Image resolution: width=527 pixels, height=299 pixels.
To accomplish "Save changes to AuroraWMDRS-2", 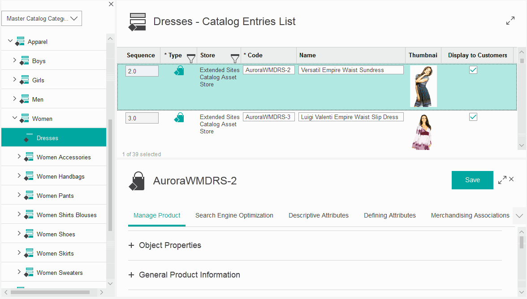I will (x=472, y=180).
